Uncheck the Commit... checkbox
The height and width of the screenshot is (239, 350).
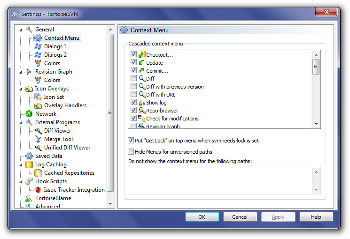pos(133,70)
